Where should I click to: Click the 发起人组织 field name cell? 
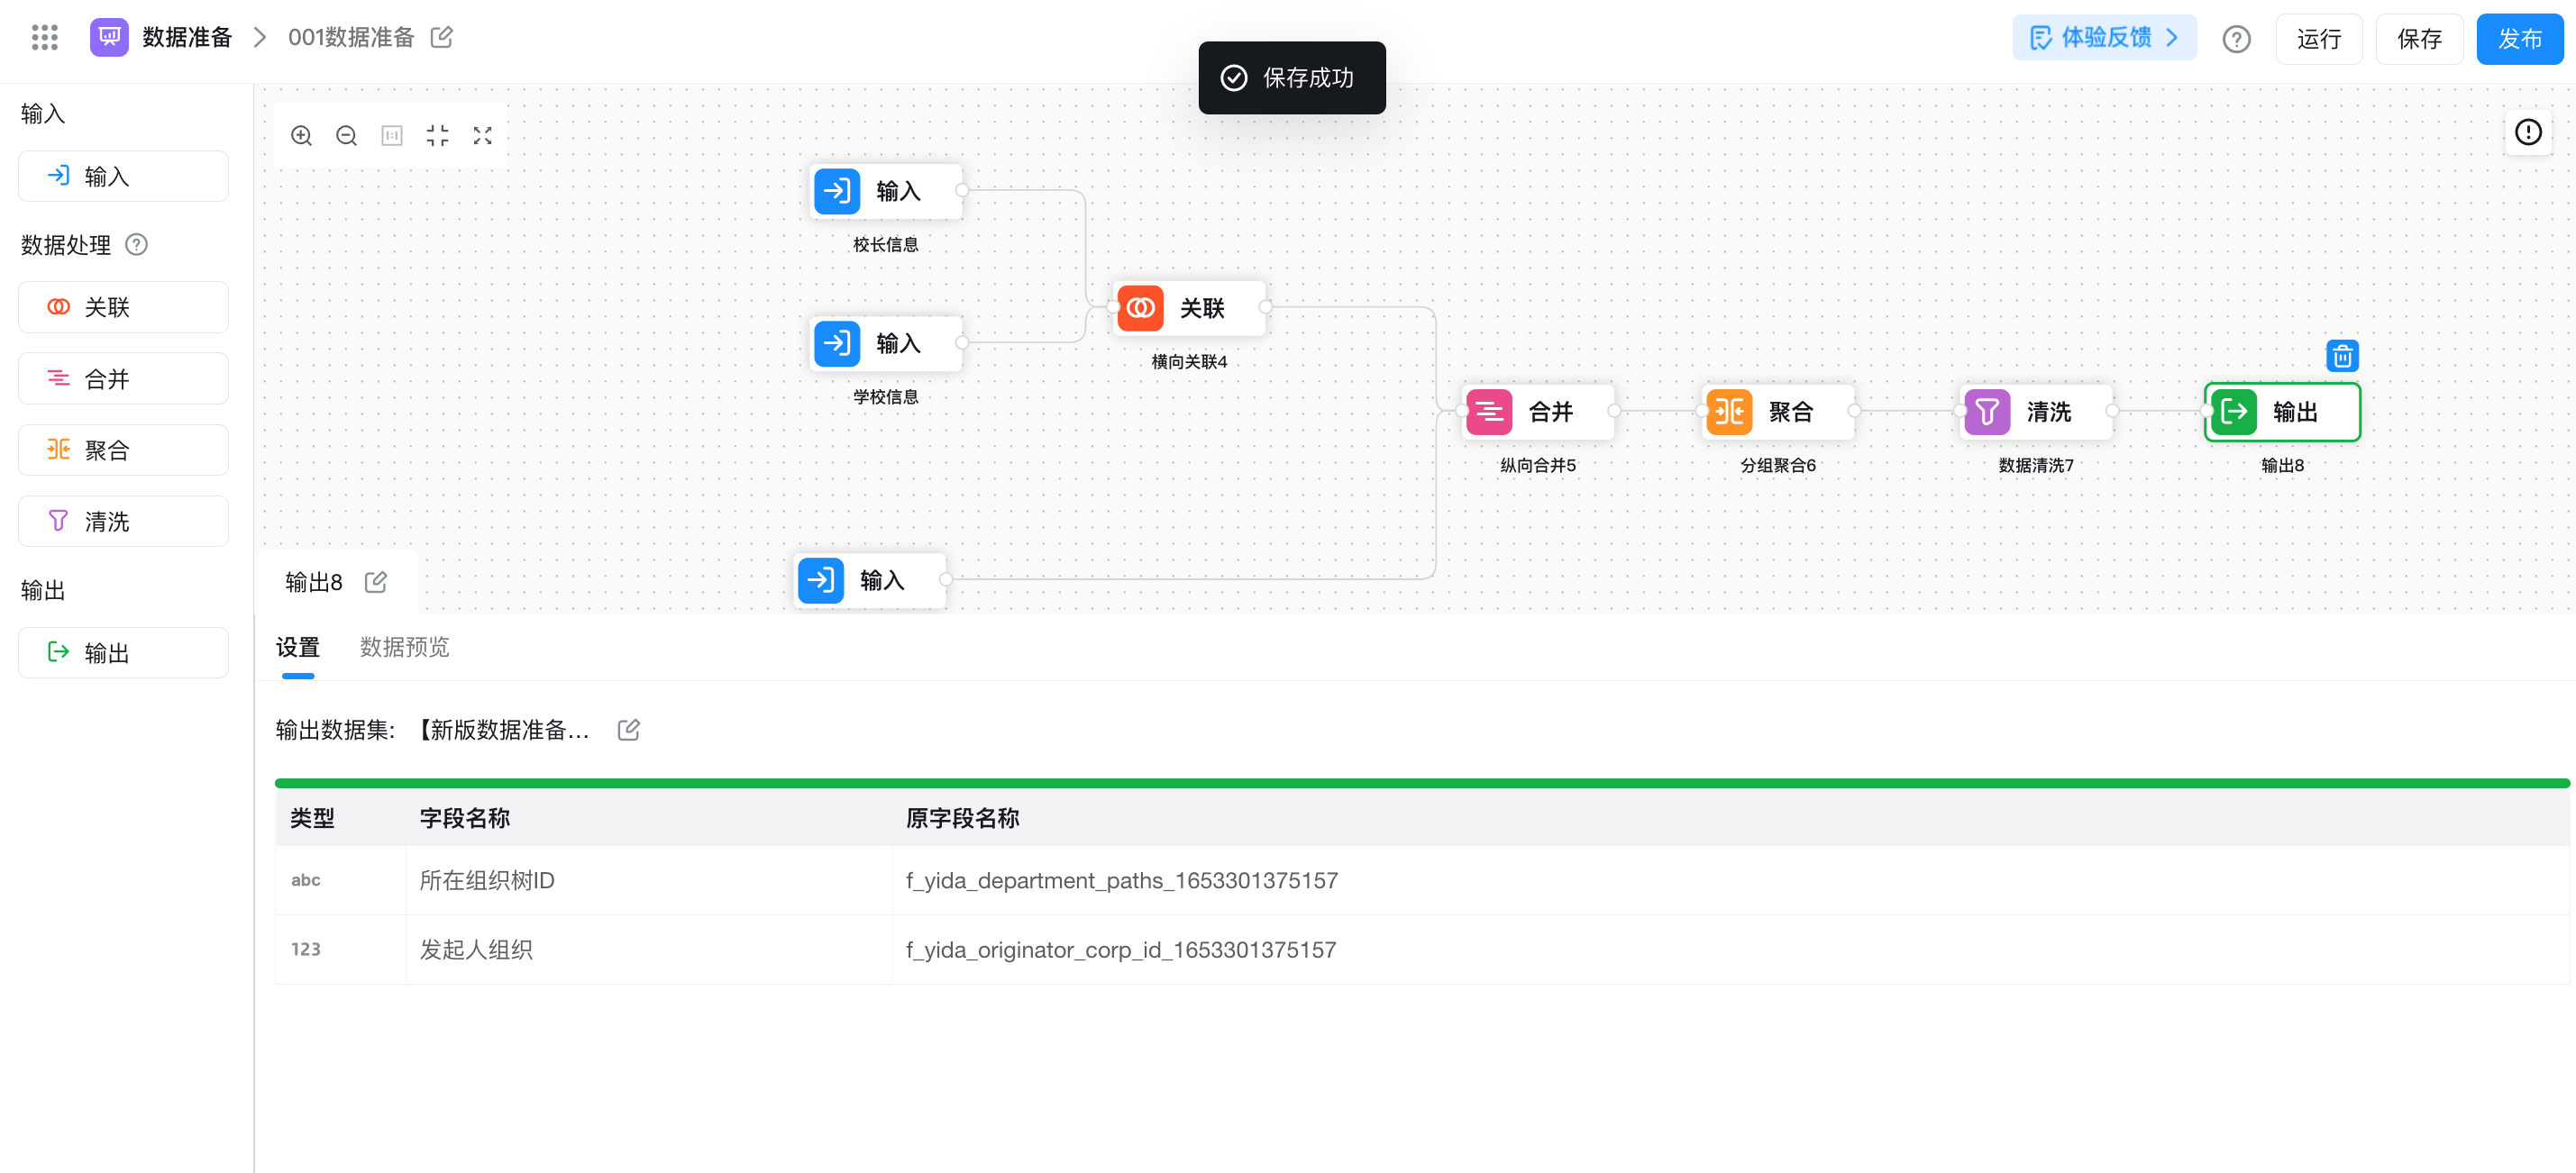(x=648, y=950)
